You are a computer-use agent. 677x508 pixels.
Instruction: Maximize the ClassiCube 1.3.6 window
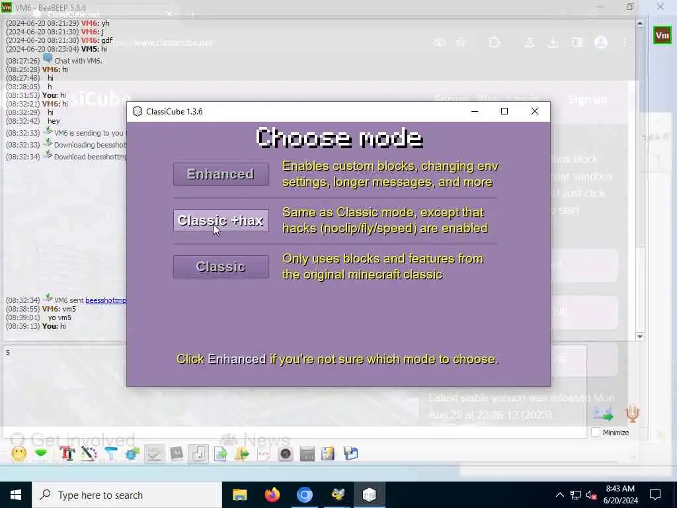click(x=504, y=111)
